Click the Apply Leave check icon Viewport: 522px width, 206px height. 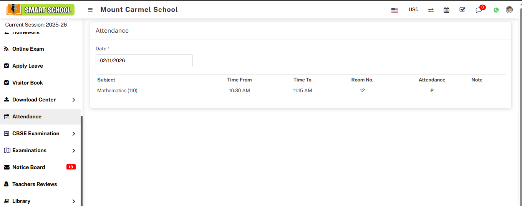pyautogui.click(x=6, y=66)
